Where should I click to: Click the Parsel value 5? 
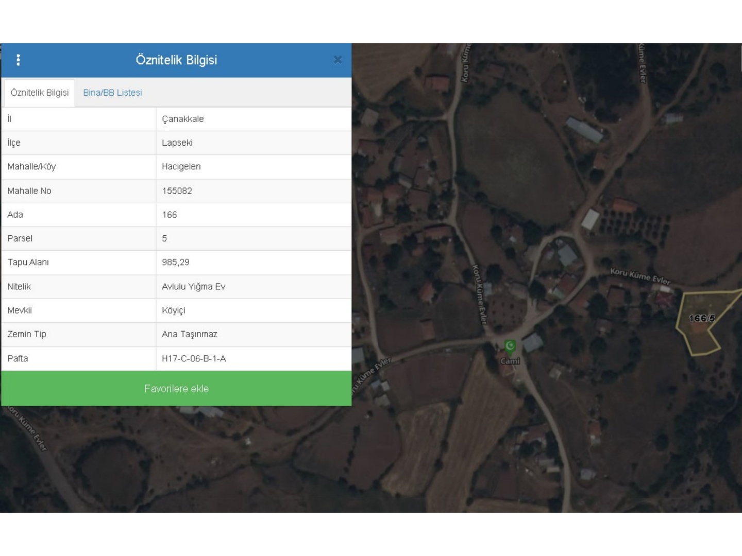point(164,238)
